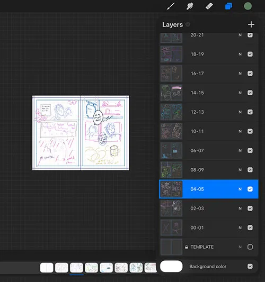Image resolution: width=265 pixels, height=282 pixels.
Task: Open blend mode N for 12-13
Action: [x=240, y=112]
